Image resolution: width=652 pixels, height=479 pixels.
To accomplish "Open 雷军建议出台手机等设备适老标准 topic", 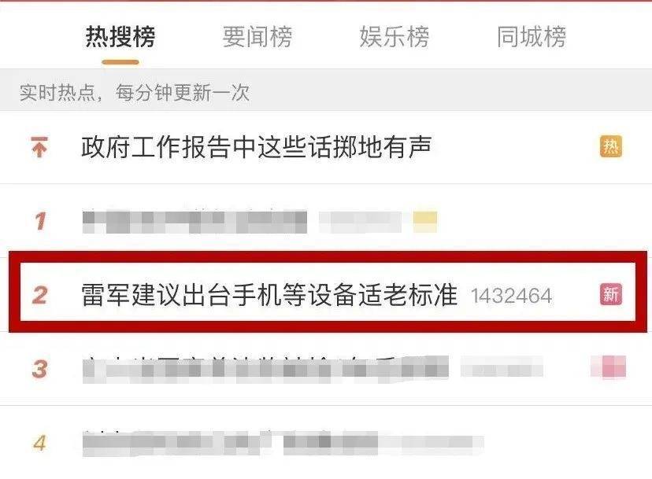I will tap(269, 295).
